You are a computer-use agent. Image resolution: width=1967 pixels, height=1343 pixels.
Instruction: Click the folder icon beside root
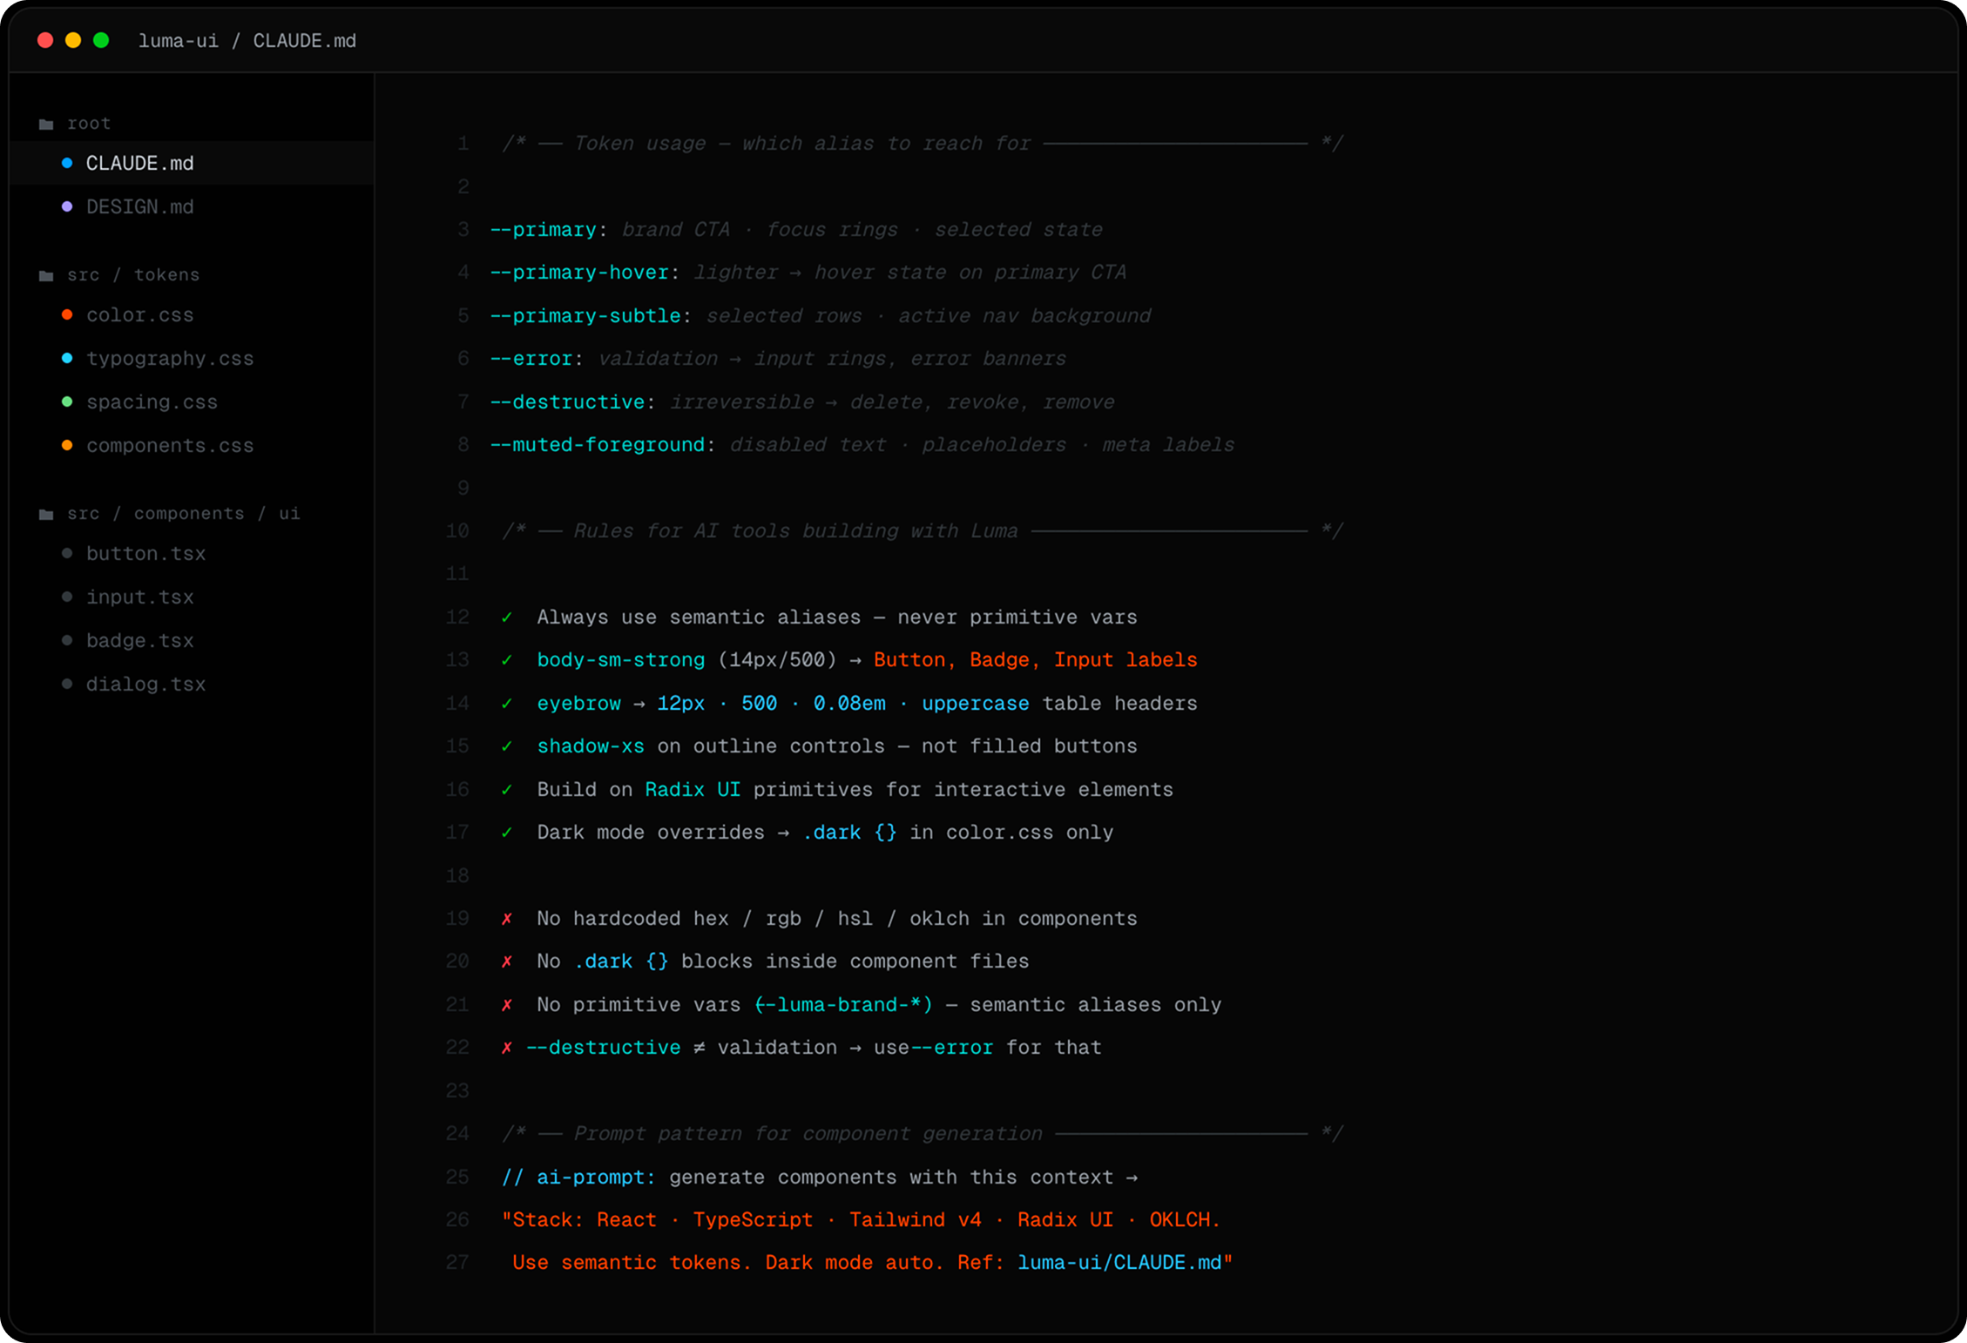pos(46,125)
